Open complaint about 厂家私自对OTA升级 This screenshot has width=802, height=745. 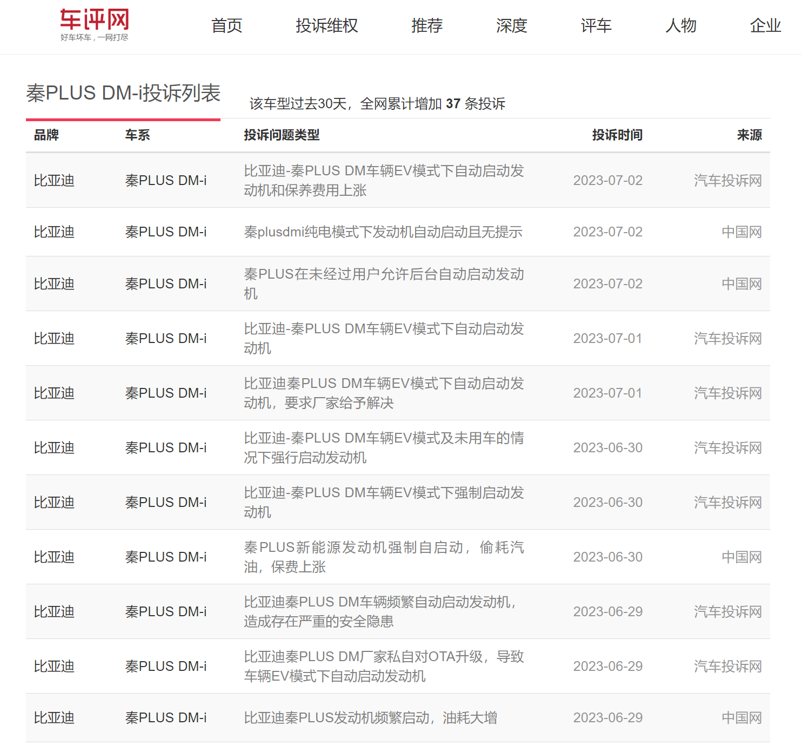(384, 666)
